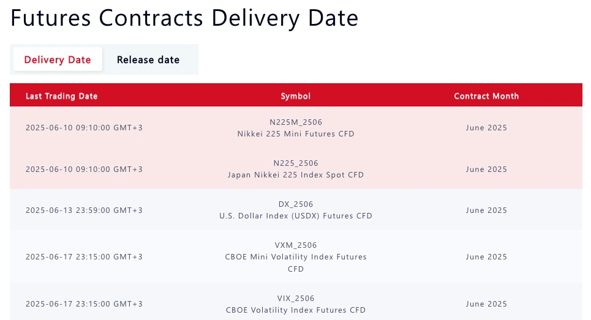Click CBOE Volatility Index Futures CFD text
The image size is (591, 320).
click(x=295, y=310)
